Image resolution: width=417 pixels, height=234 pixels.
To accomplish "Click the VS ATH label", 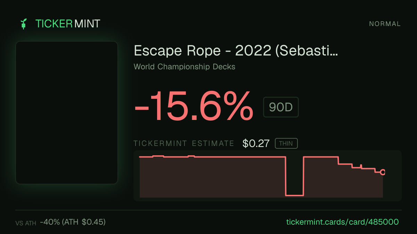I will click(26, 223).
